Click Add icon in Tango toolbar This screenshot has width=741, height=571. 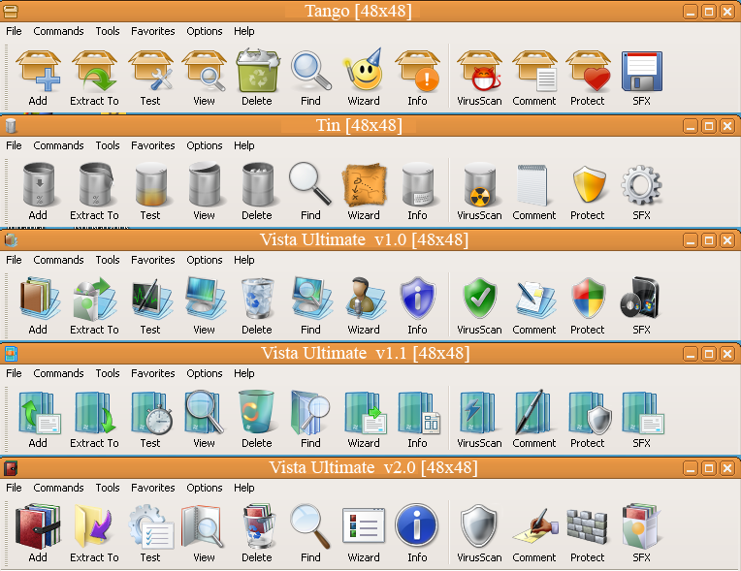click(x=38, y=71)
